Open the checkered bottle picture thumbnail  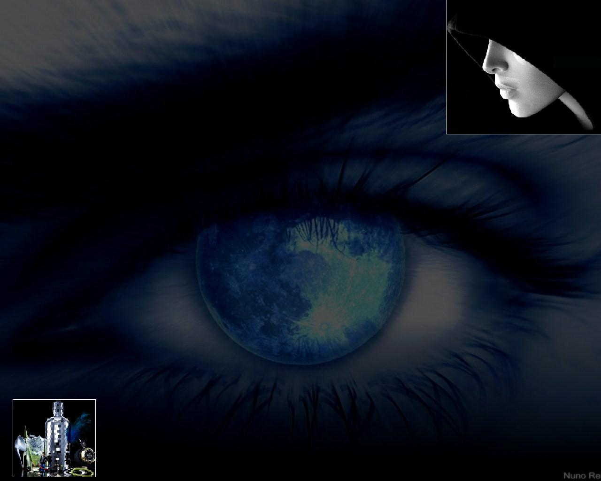pyautogui.click(x=54, y=438)
